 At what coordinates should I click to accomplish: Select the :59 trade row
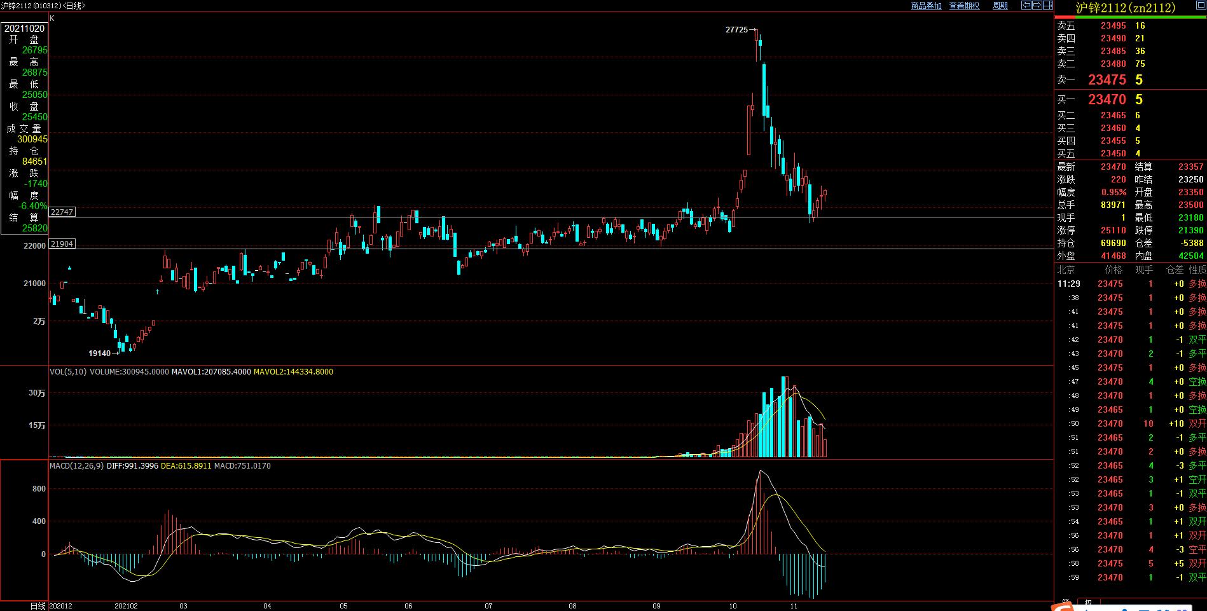pos(1131,578)
